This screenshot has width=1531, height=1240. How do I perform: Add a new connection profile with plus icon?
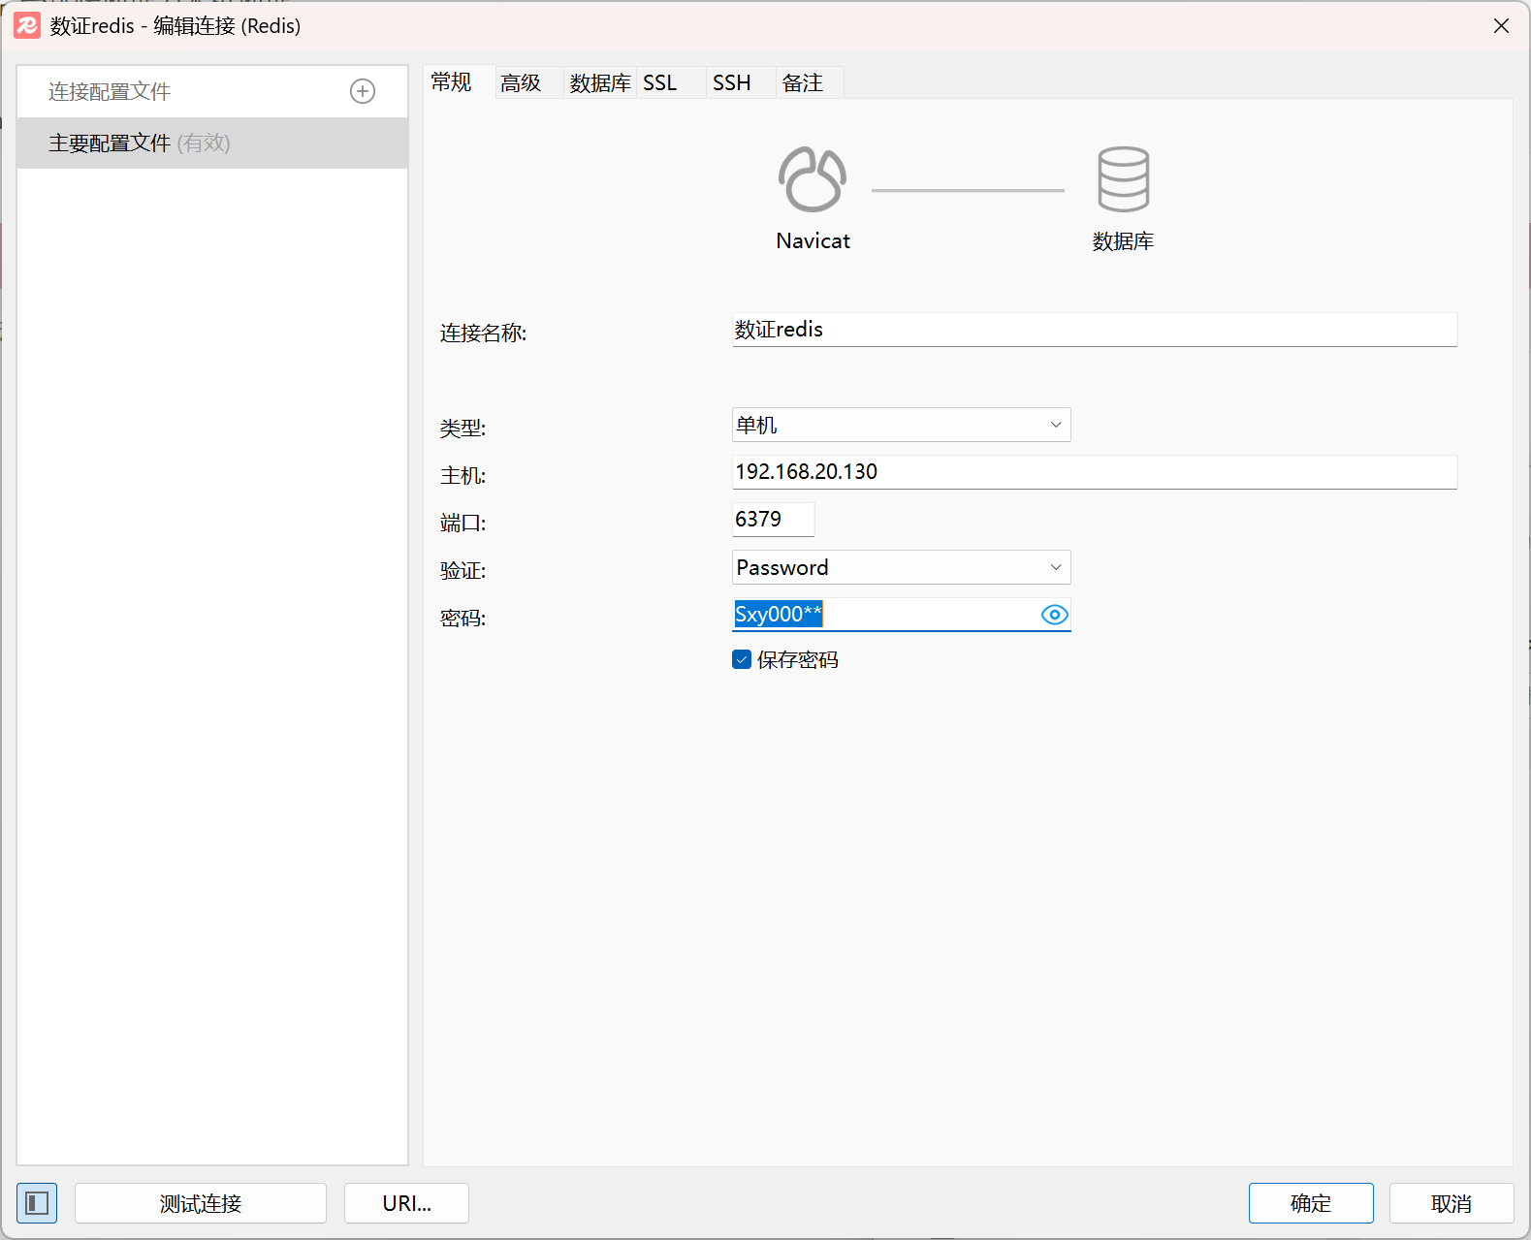tap(363, 91)
